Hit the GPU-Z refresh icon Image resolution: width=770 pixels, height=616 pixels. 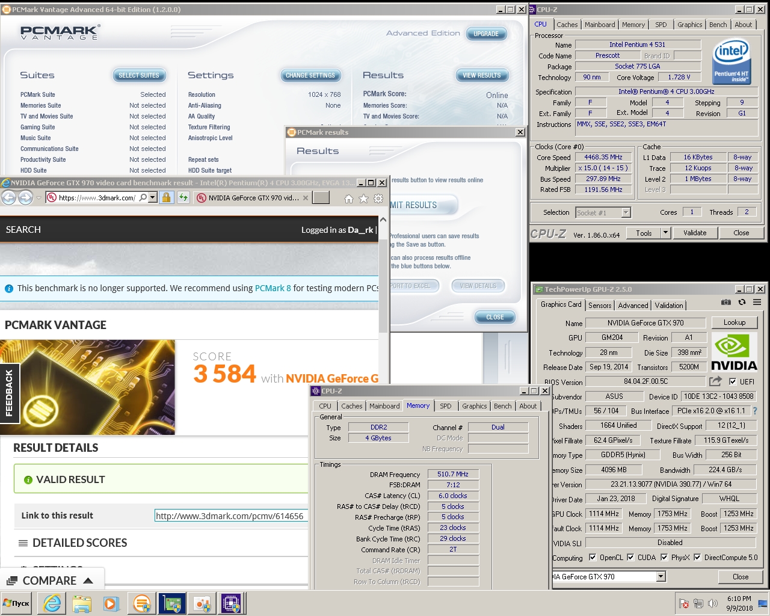pos(742,302)
